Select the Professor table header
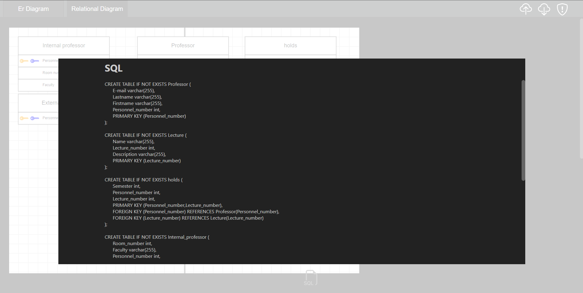The width and height of the screenshot is (583, 293). (x=183, y=45)
